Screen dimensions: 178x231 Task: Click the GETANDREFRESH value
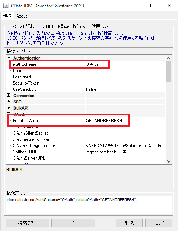point(104,121)
